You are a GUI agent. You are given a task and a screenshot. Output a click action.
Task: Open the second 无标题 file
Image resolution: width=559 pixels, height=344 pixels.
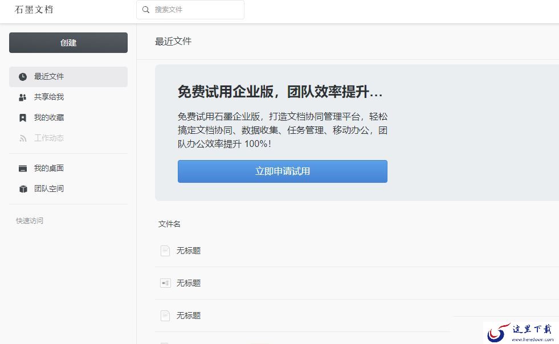point(189,283)
